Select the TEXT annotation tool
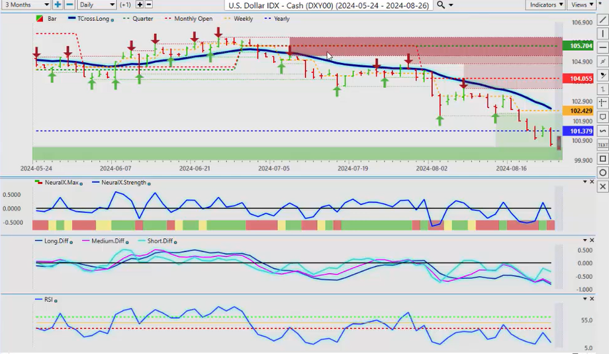This screenshot has width=609, height=354. [602, 144]
